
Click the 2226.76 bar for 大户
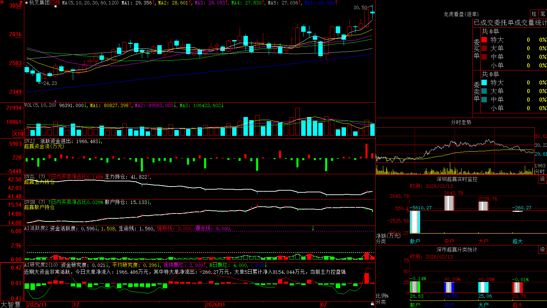[483, 206]
